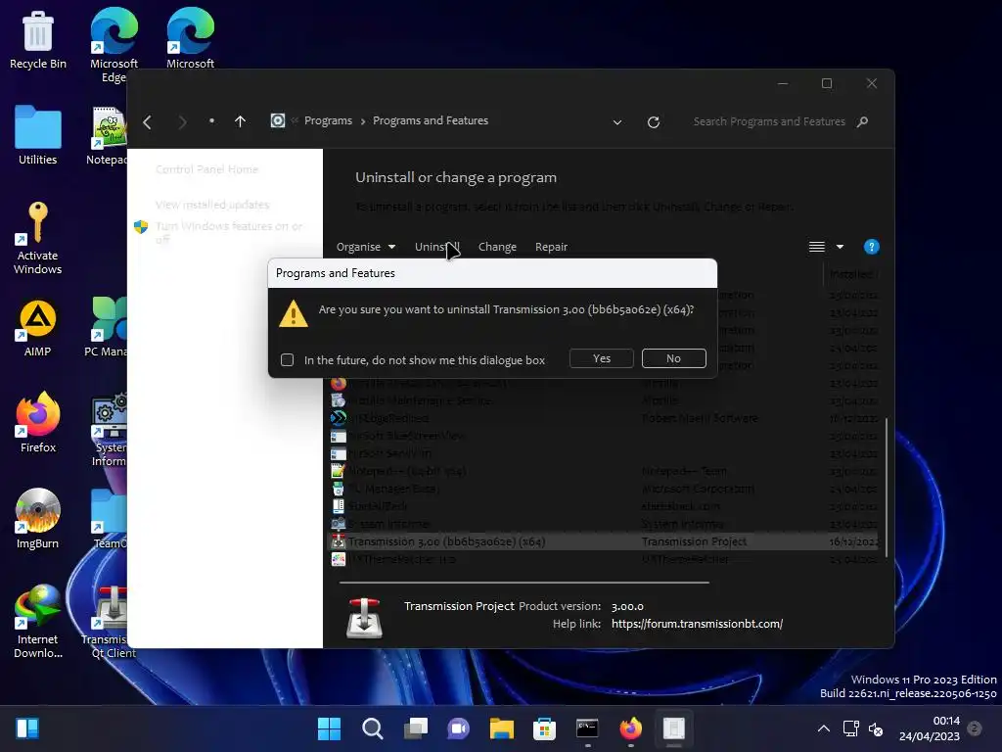The width and height of the screenshot is (1002, 752).
Task: Open network status tray icon
Action: point(850,728)
